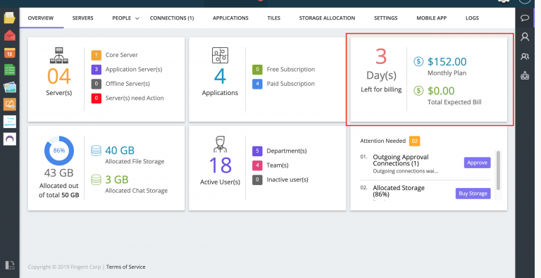This screenshot has width=541, height=278.
Task: Click the Core Server count badge
Action: point(97,55)
